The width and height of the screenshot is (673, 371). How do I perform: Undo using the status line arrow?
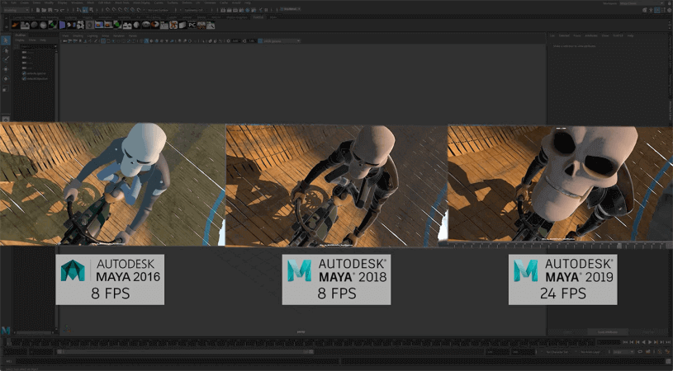56,10
